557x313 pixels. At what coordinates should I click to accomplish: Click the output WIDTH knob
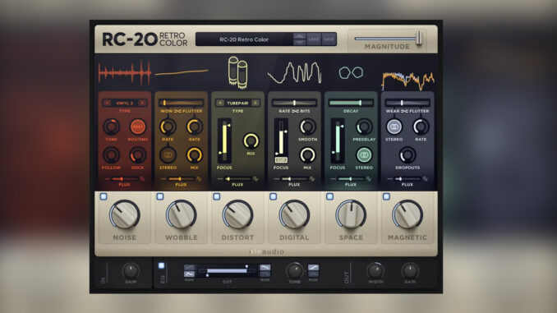point(375,271)
